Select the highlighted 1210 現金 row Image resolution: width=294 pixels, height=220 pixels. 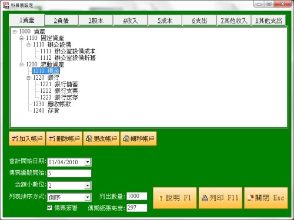coord(46,71)
